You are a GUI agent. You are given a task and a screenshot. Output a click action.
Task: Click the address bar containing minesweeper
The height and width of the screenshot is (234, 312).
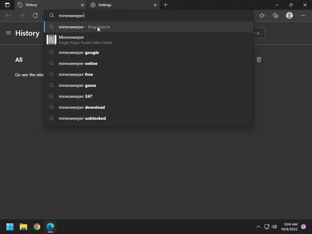[149, 16]
